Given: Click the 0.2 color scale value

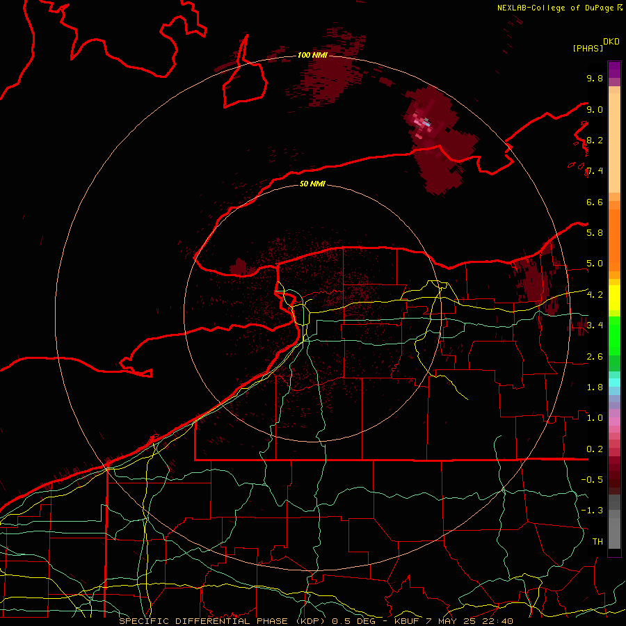Looking at the screenshot, I should (595, 449).
